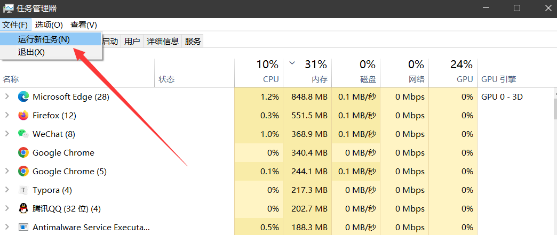
Task: Click the Microsoft Edge process icon
Action: click(23, 97)
